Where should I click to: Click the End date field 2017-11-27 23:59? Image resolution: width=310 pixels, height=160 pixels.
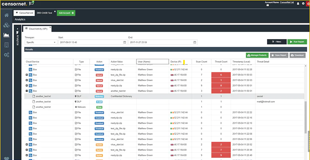163,42
